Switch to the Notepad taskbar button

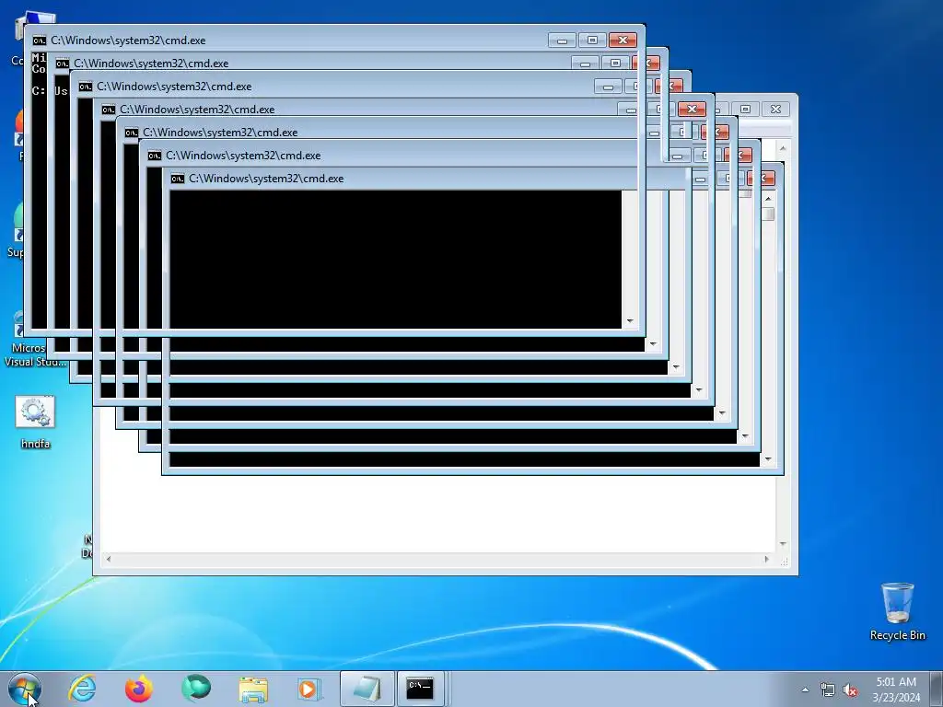367,689
